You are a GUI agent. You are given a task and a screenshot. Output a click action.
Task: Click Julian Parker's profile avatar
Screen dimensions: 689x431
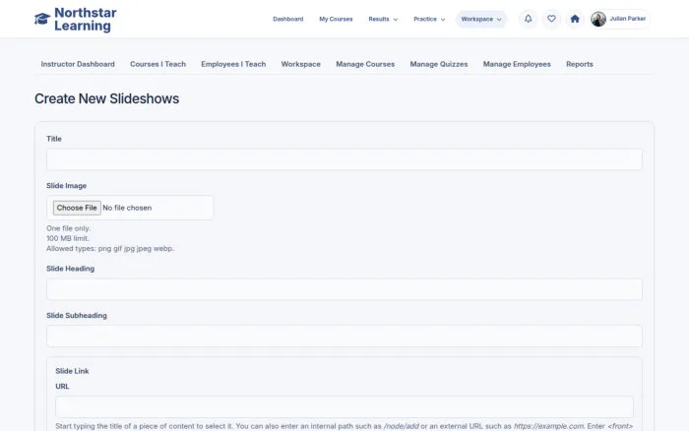tap(598, 19)
